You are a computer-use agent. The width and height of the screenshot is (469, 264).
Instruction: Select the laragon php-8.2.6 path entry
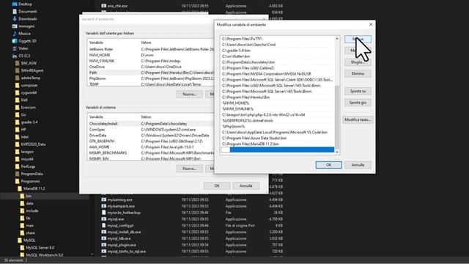point(277,114)
